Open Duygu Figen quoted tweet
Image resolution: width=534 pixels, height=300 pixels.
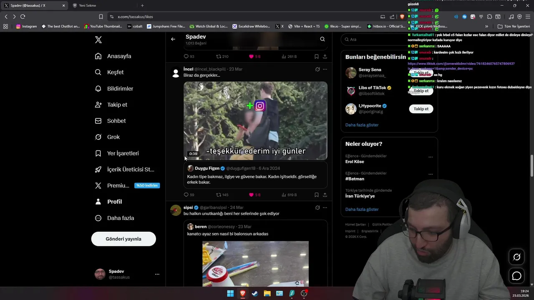click(x=255, y=175)
